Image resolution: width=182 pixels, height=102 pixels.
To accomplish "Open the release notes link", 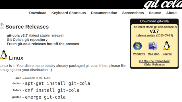I will point(146,35).
